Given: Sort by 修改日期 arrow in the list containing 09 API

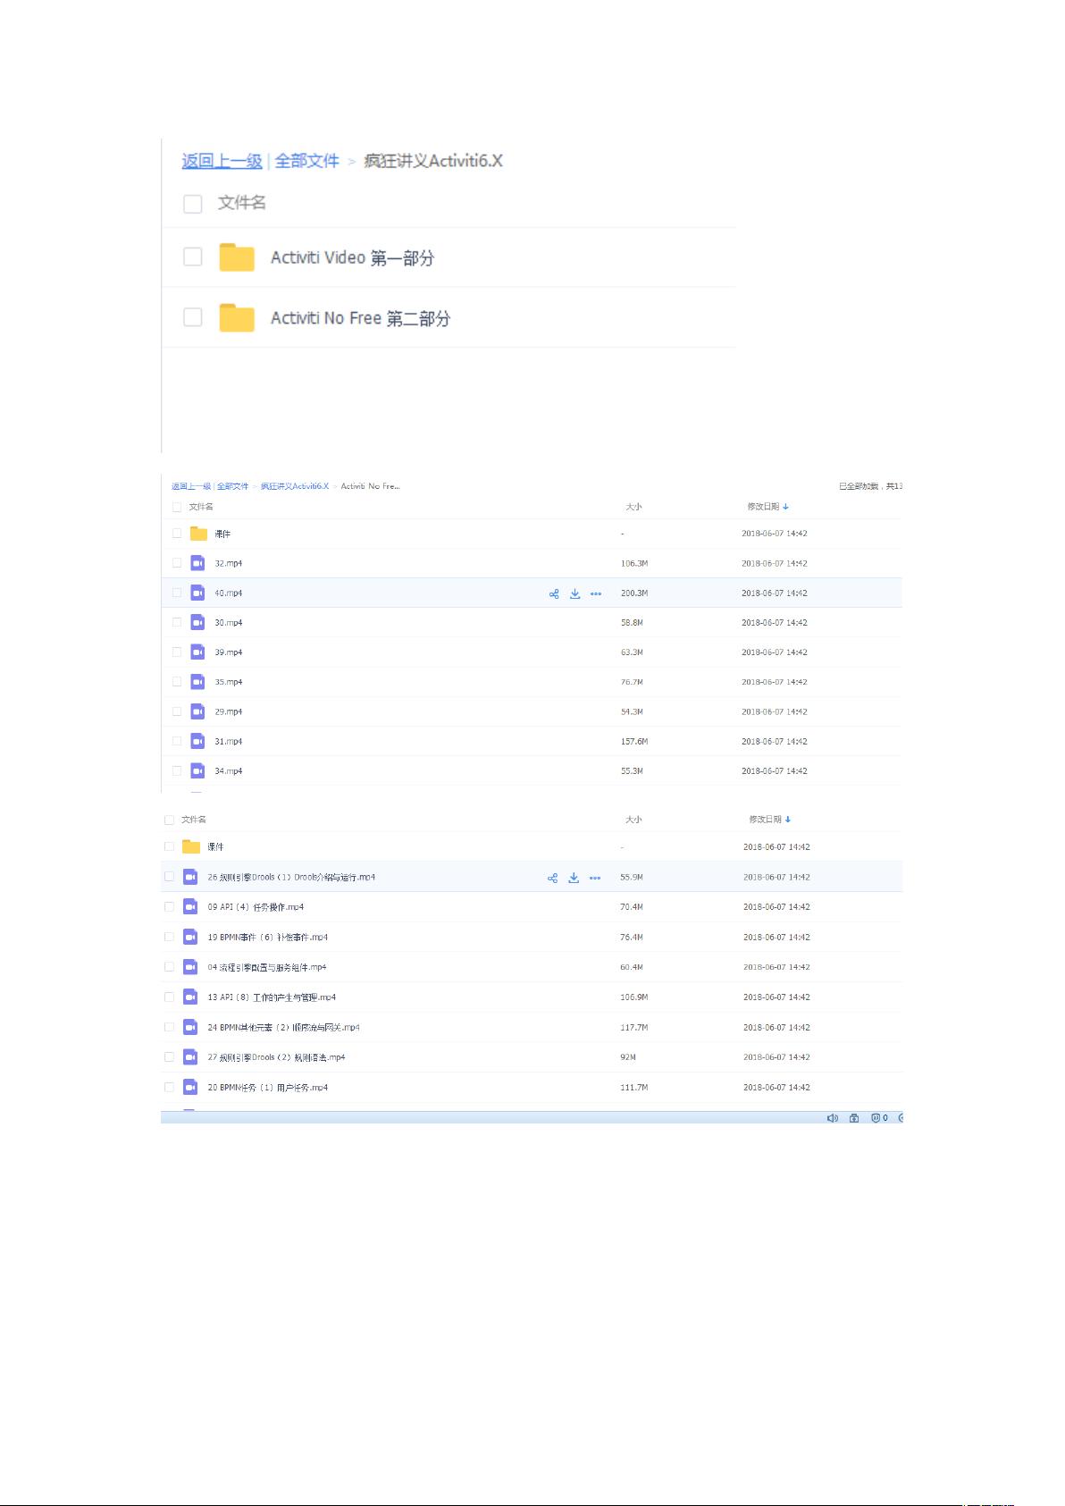Looking at the screenshot, I should point(787,820).
